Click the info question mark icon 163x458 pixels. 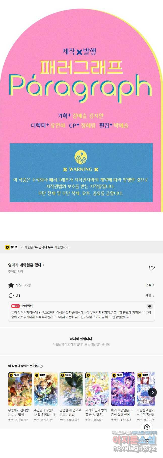41,366
